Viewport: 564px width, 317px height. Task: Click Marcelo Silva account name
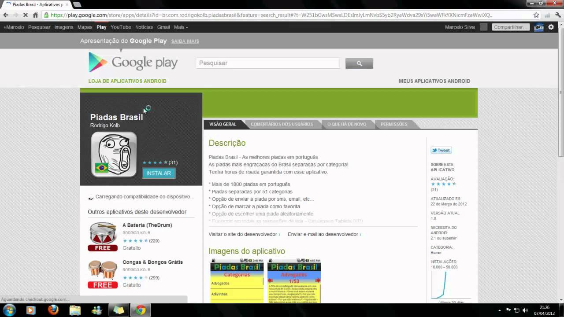pos(460,27)
